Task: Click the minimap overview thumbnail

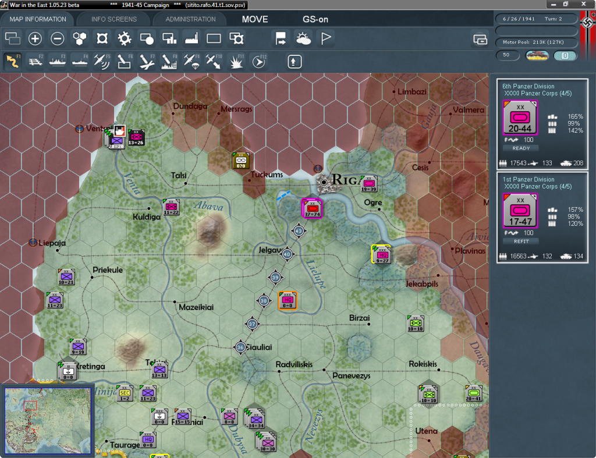Action: 48,421
